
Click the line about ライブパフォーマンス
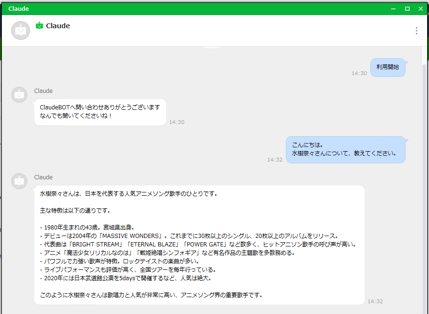[129, 270]
